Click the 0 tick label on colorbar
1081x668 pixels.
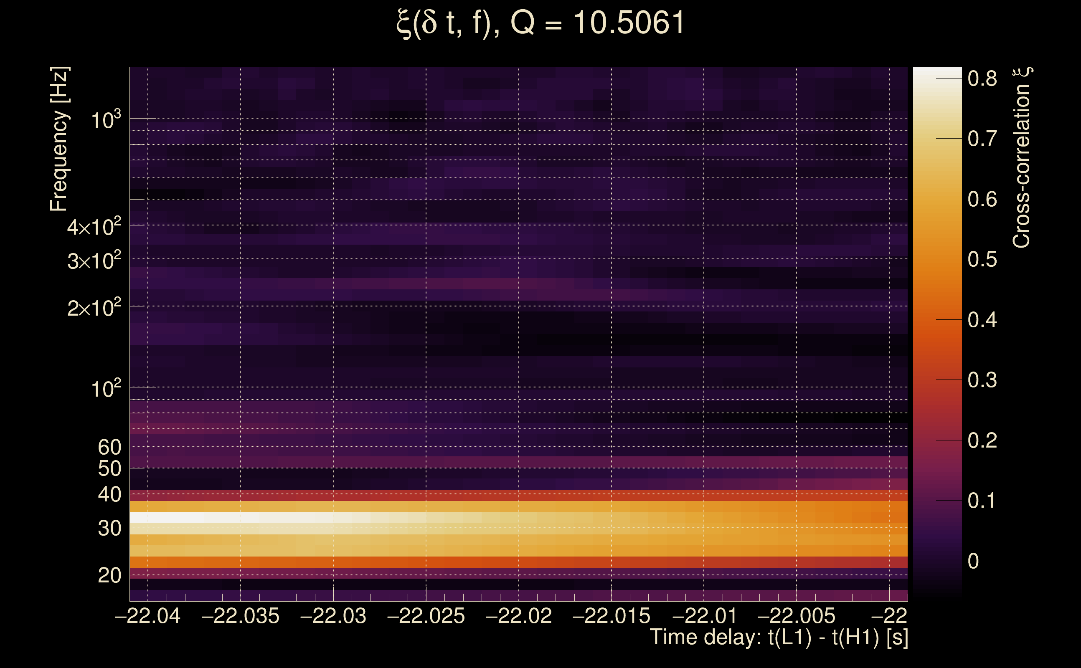[973, 561]
